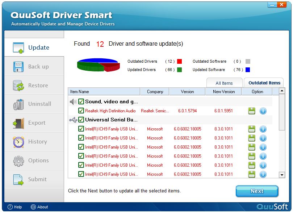Click the red 12 found count
The image size is (293, 212).
100,44
